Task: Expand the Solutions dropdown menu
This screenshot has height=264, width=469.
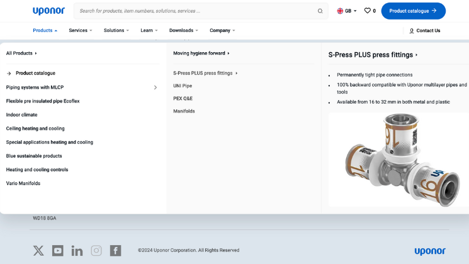Action: [x=116, y=30]
